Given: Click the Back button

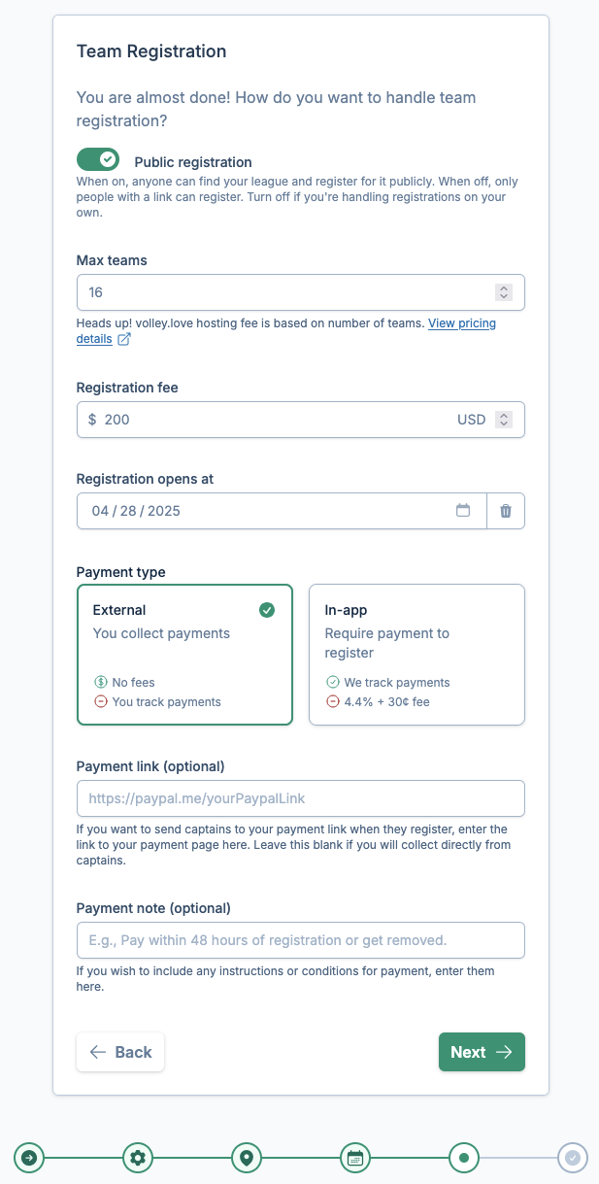Looking at the screenshot, I should click(x=120, y=1052).
